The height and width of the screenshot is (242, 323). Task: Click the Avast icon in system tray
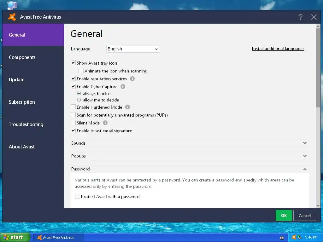click(x=294, y=237)
